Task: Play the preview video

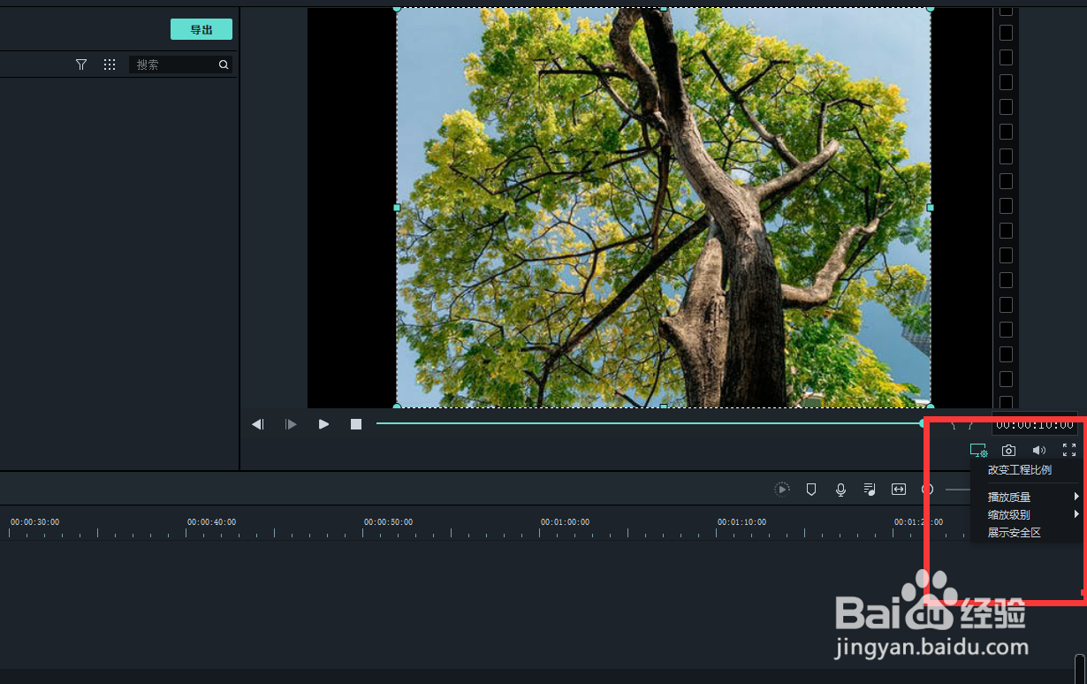Action: [x=323, y=424]
